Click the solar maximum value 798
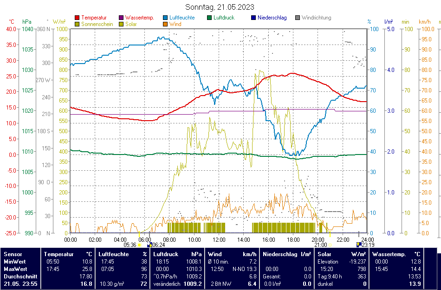Image resolution: width=441 pixels, height=290 pixels. coord(362,269)
